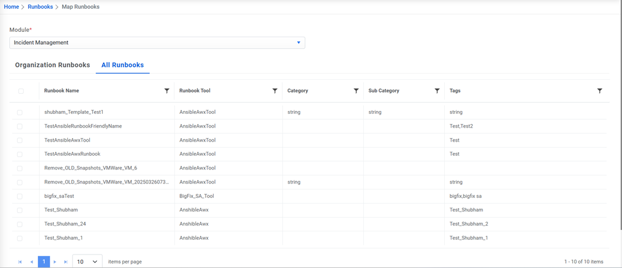Navigate to Home breadcrumb link

[11, 6]
